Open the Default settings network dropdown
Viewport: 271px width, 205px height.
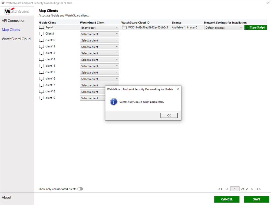(223, 27)
